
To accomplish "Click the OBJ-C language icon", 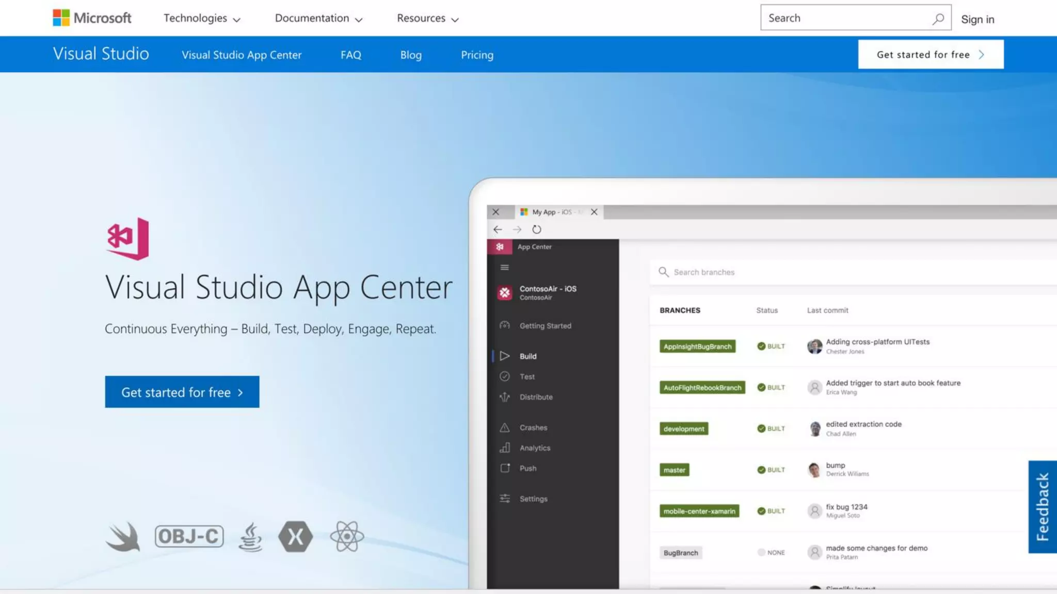I will pyautogui.click(x=189, y=536).
